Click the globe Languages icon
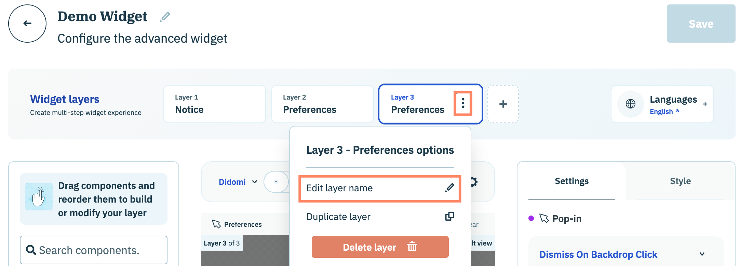This screenshot has width=740, height=266. click(630, 104)
